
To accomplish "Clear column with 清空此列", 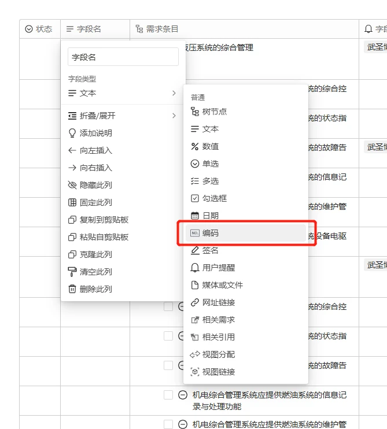I will pos(123,272).
